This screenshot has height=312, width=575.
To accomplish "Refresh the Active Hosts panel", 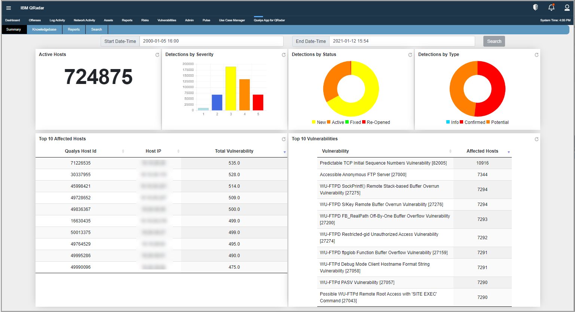I will [x=157, y=54].
